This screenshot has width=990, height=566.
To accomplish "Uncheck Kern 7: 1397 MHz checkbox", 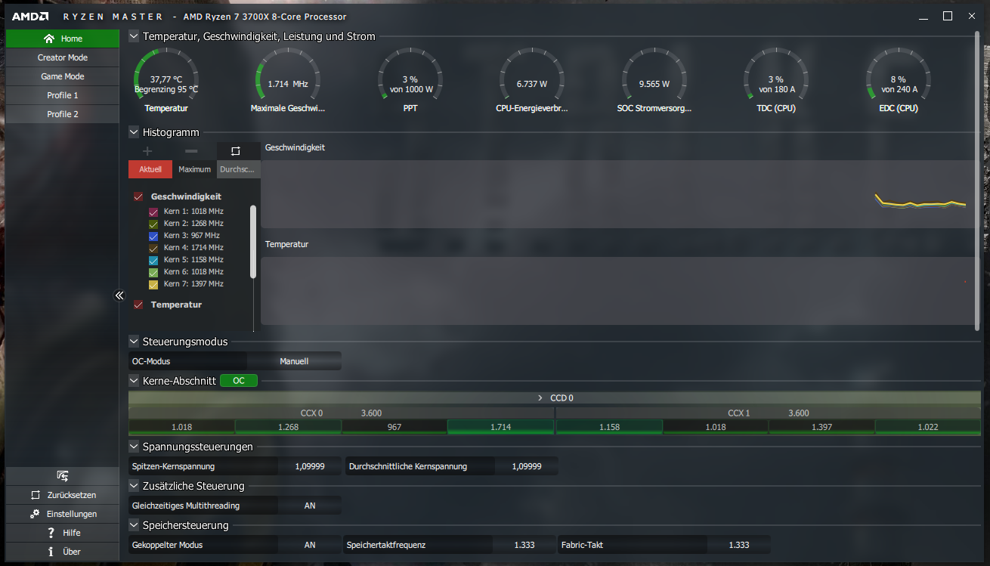I will pos(153,285).
